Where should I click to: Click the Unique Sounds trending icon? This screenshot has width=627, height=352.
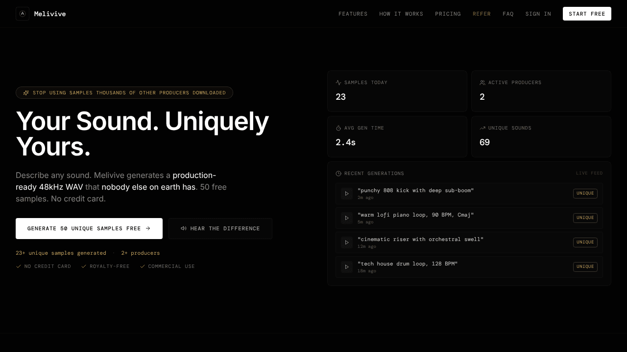click(x=482, y=128)
